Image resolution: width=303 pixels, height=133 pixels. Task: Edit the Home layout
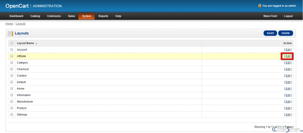(288, 89)
